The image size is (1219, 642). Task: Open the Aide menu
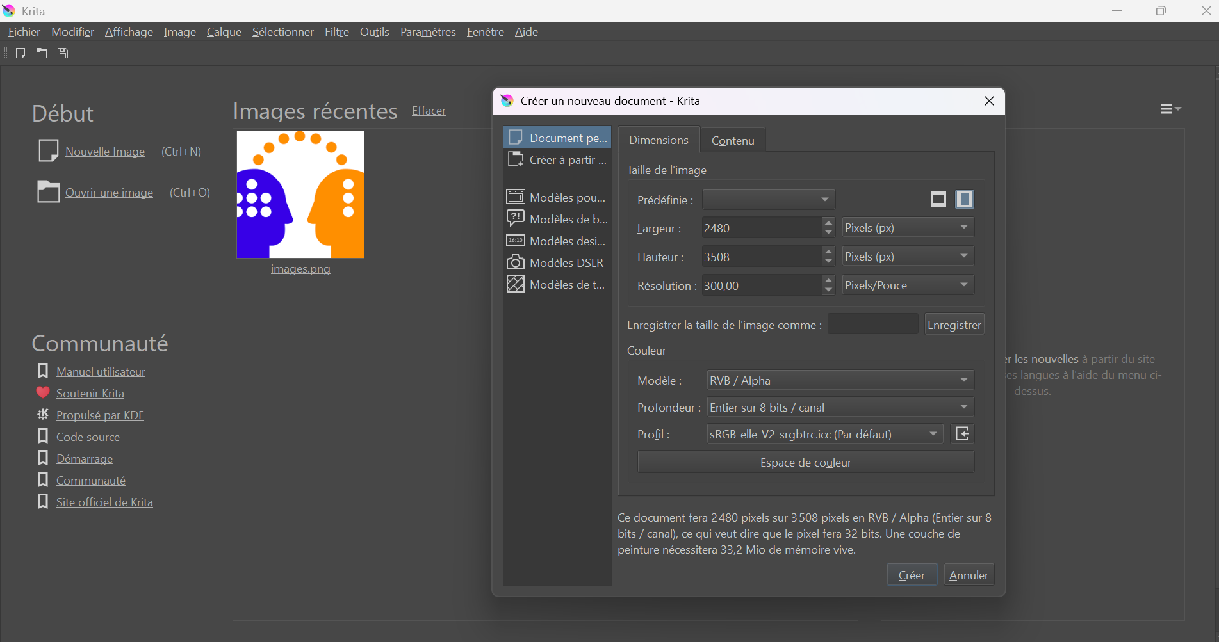(x=527, y=32)
